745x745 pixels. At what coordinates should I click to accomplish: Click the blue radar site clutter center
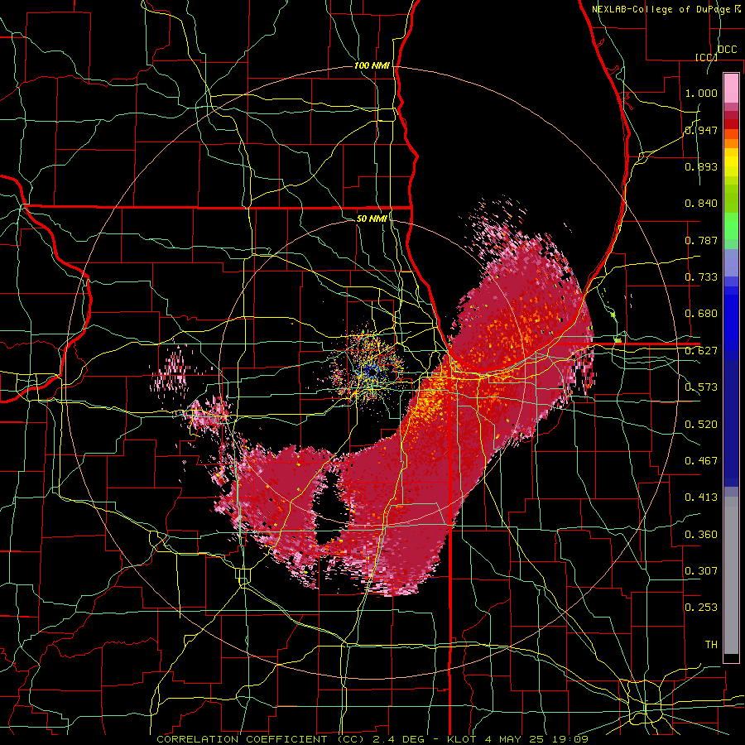(371, 373)
